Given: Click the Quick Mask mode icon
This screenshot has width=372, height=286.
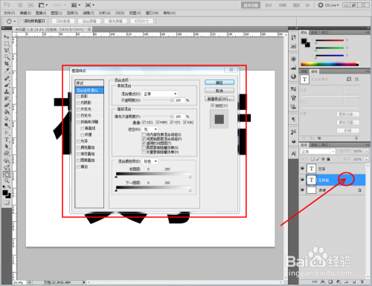Looking at the screenshot, I should pyautogui.click(x=7, y=203).
